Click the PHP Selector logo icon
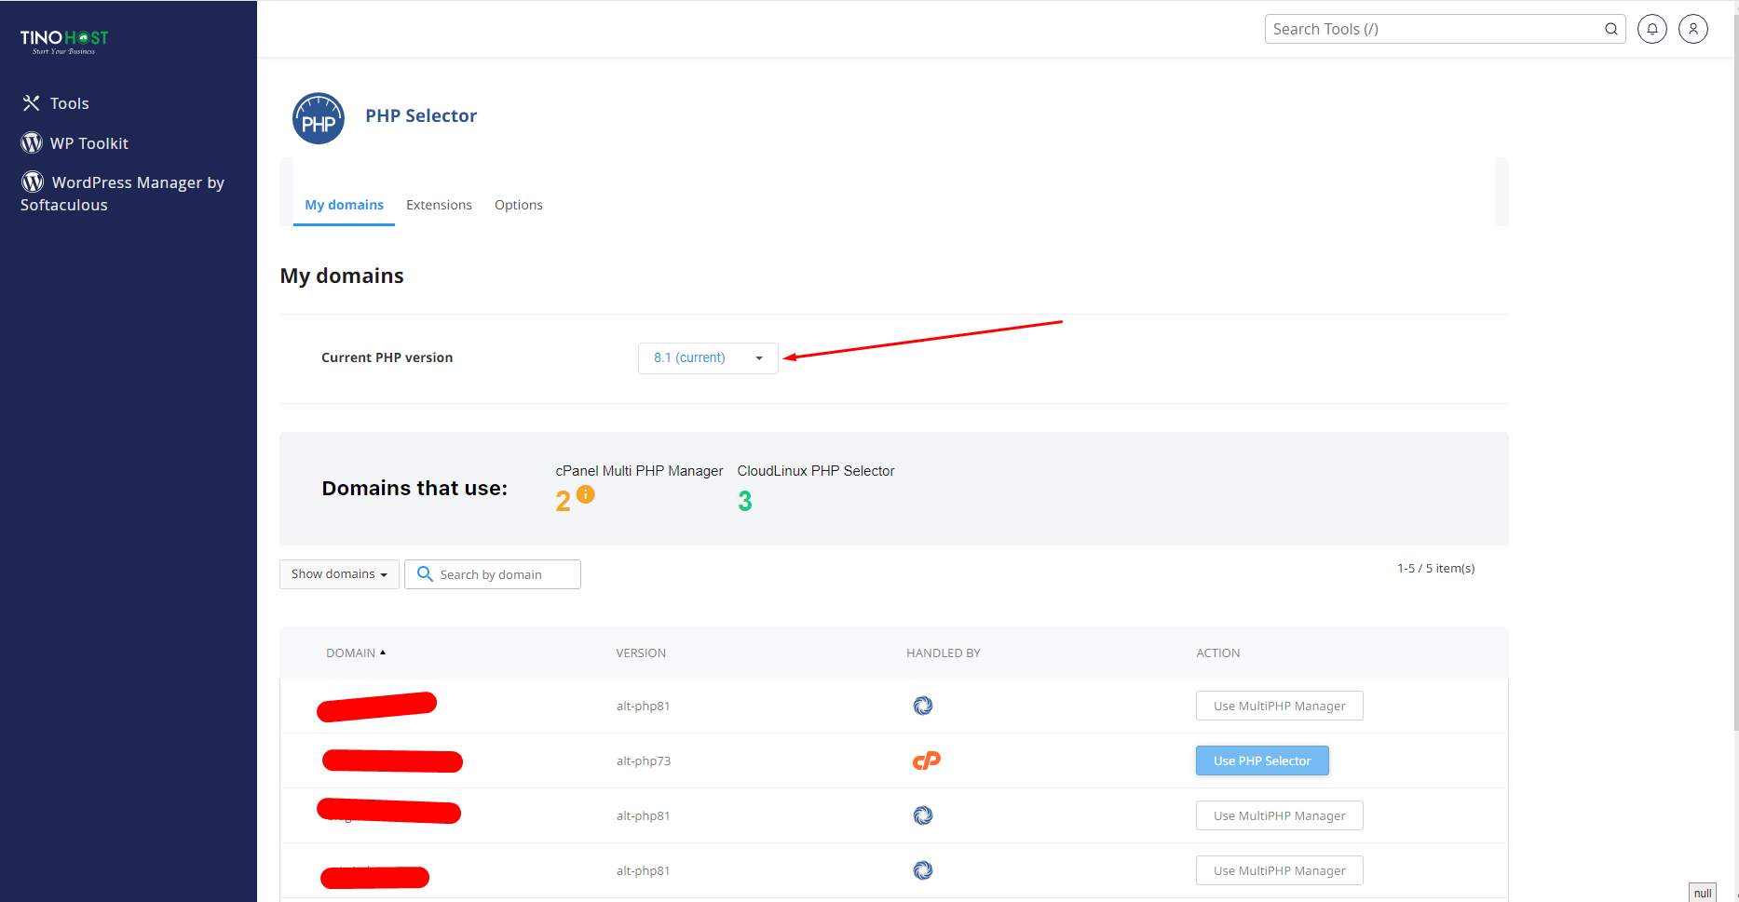Screen dimensions: 1739x902 pos(319,118)
